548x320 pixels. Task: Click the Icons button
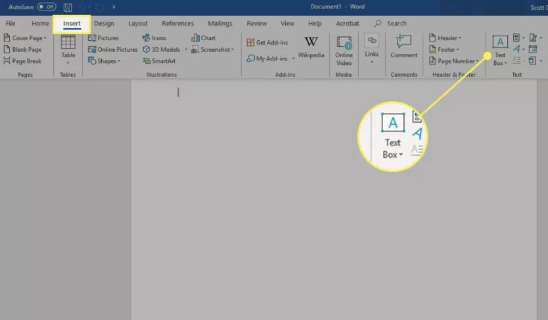pos(154,37)
